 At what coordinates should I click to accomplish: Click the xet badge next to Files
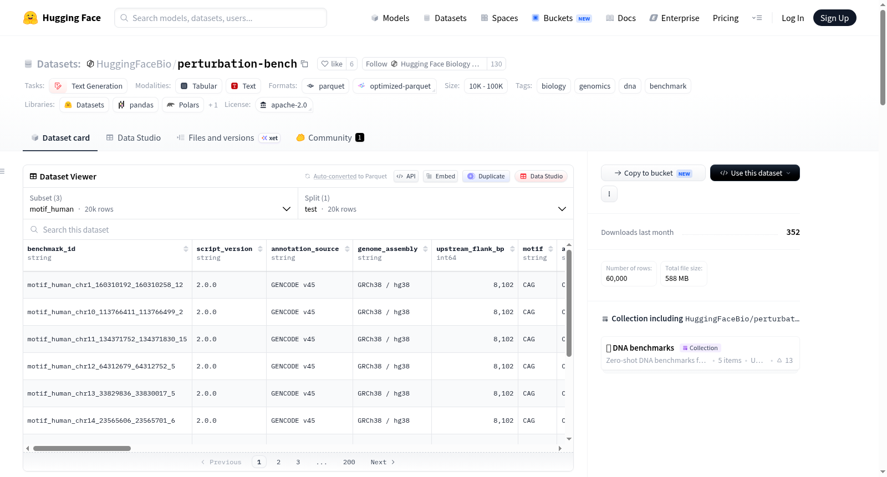270,138
